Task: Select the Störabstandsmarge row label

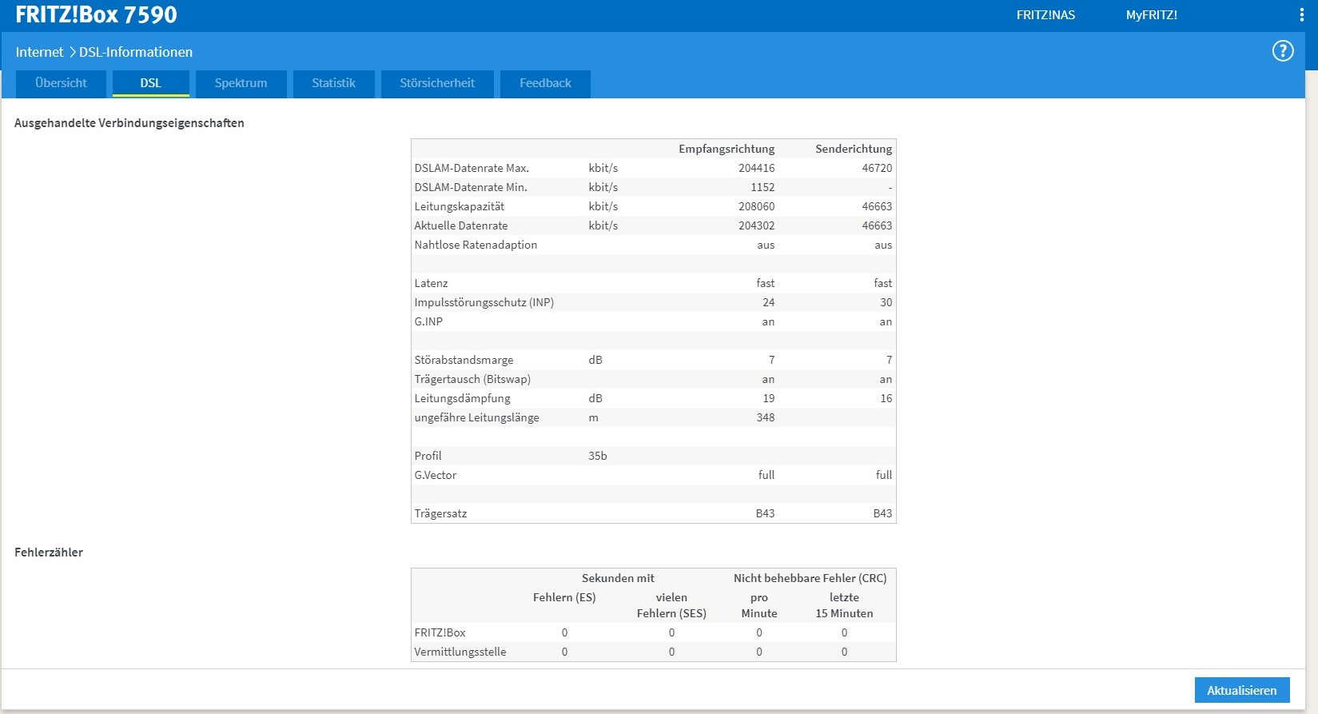Action: [464, 360]
